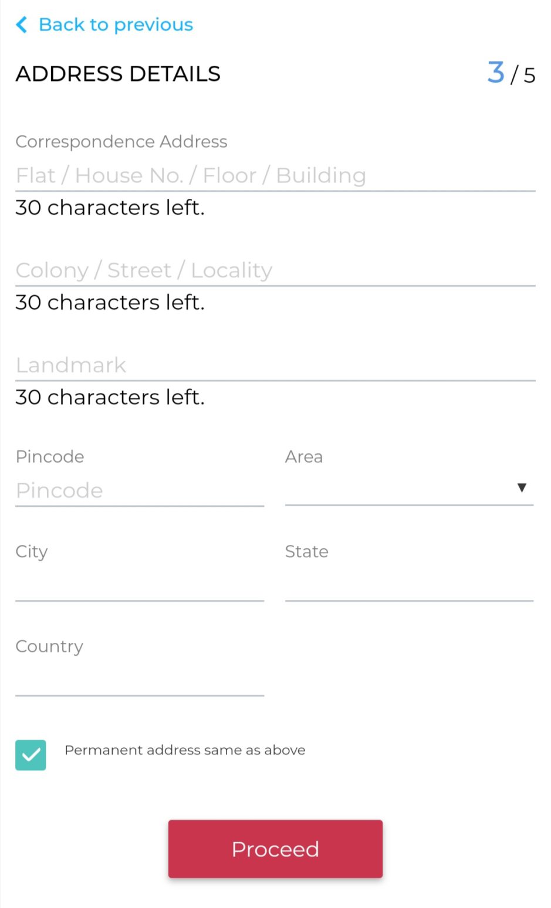Select the Landmark input field
Image resolution: width=551 pixels, height=908 pixels.
coord(275,365)
